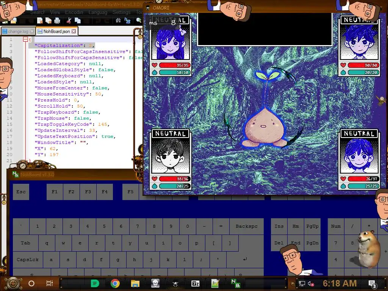Click the Num key in NohBoard numpad
The height and width of the screenshot is (291, 388).
(x=336, y=226)
